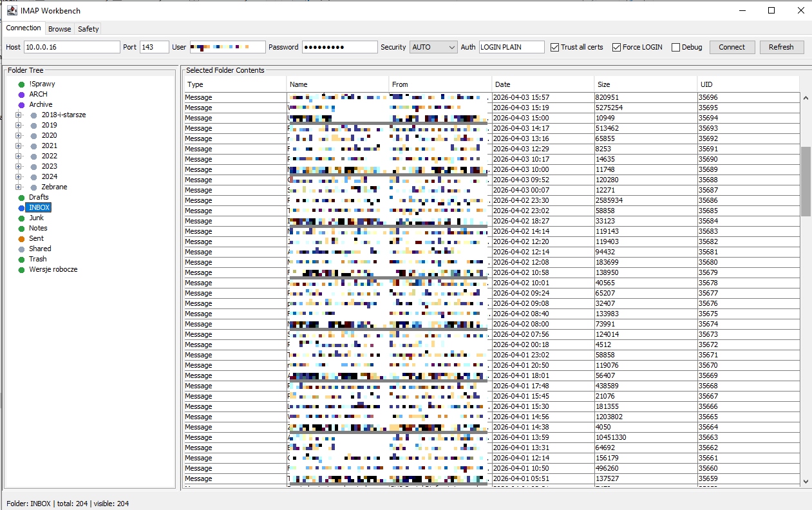812x510 pixels.
Task: Open the Safety tab
Action: [88, 29]
